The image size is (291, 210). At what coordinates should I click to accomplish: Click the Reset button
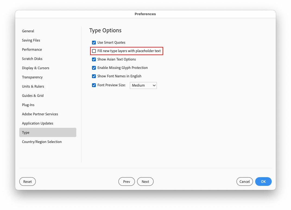27,182
